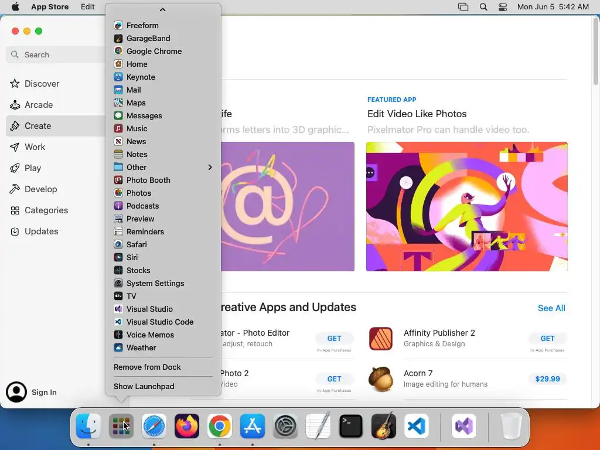The height and width of the screenshot is (450, 600).
Task: Open System Settings from the Dock
Action: (285, 426)
